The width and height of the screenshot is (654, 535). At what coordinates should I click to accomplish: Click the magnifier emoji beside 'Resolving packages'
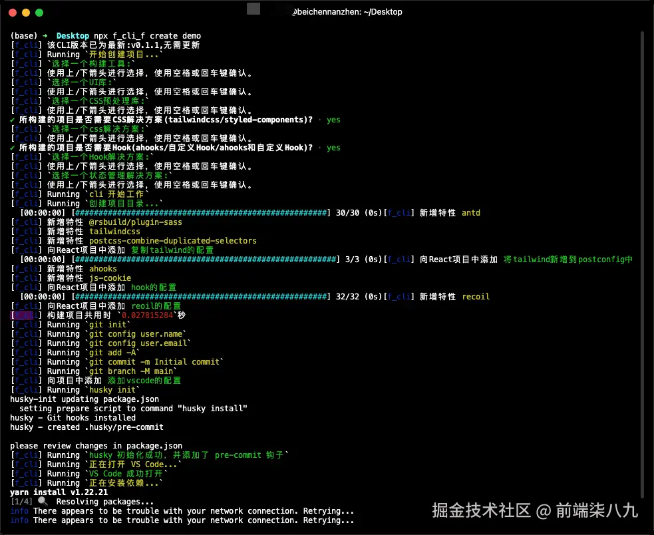pos(43,502)
